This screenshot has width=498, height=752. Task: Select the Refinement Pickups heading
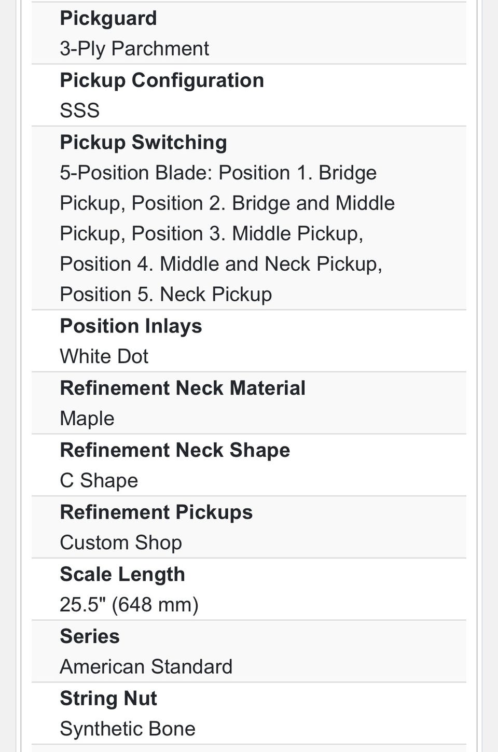[x=156, y=512]
